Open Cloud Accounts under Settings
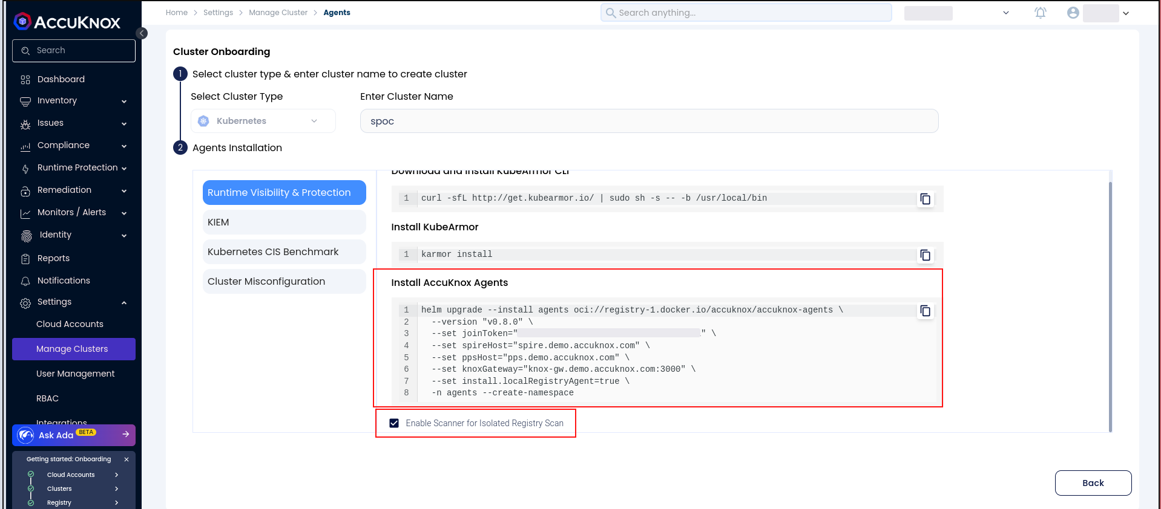This screenshot has width=1161, height=509. pos(70,325)
